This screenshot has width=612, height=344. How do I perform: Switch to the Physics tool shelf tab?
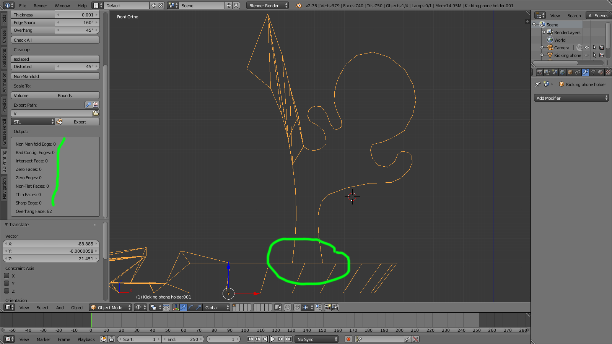coord(4,105)
